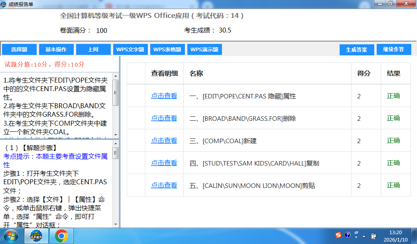417x244 pixels.
Task: Open 点击查看 for BROAD\BAND\GRASS.FOR row
Action: [x=164, y=118]
